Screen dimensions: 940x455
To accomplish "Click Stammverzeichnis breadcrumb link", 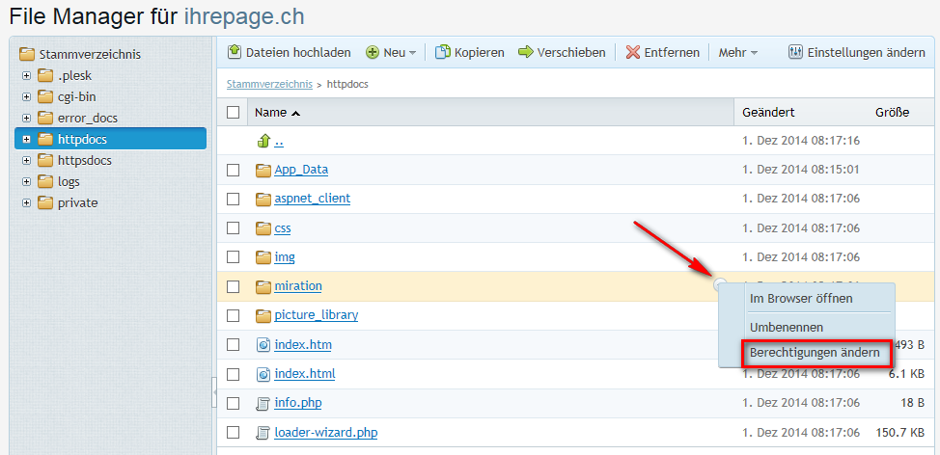I will (269, 84).
